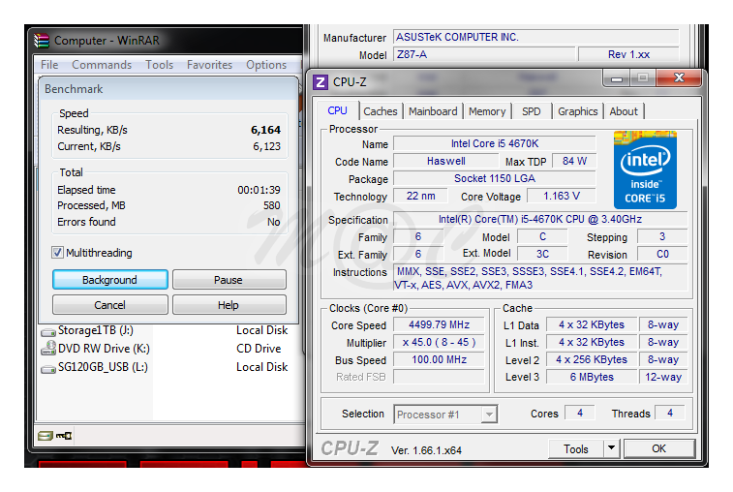The image size is (733, 492).
Task: Click the Intel Core i5 4670K name field
Action: coord(495,143)
